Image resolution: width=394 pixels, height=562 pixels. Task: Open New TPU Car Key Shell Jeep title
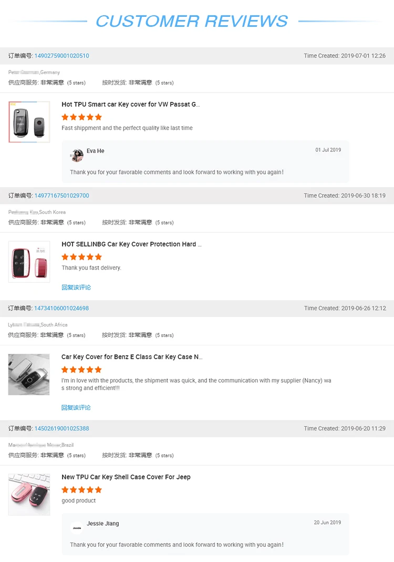coord(126,477)
